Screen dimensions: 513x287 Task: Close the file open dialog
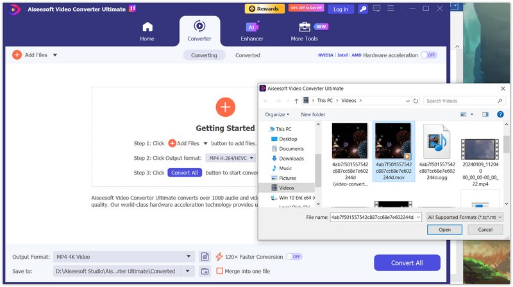(503, 89)
